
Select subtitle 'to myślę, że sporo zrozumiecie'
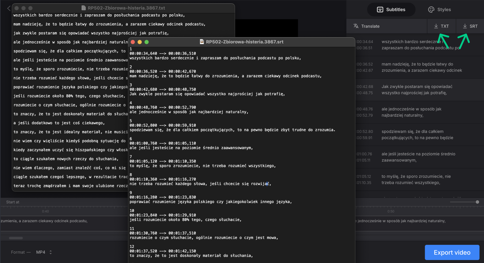click(416, 180)
